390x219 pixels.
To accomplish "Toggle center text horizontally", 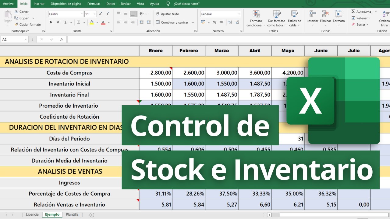I will point(126,22).
